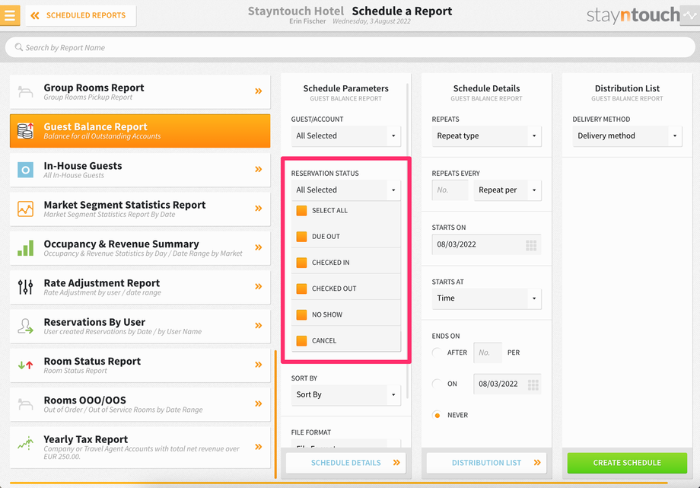
Task: Select the AFTER ends-on radio option
Action: (x=437, y=352)
